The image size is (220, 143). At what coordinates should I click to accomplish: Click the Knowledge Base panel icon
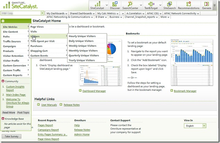point(3,119)
